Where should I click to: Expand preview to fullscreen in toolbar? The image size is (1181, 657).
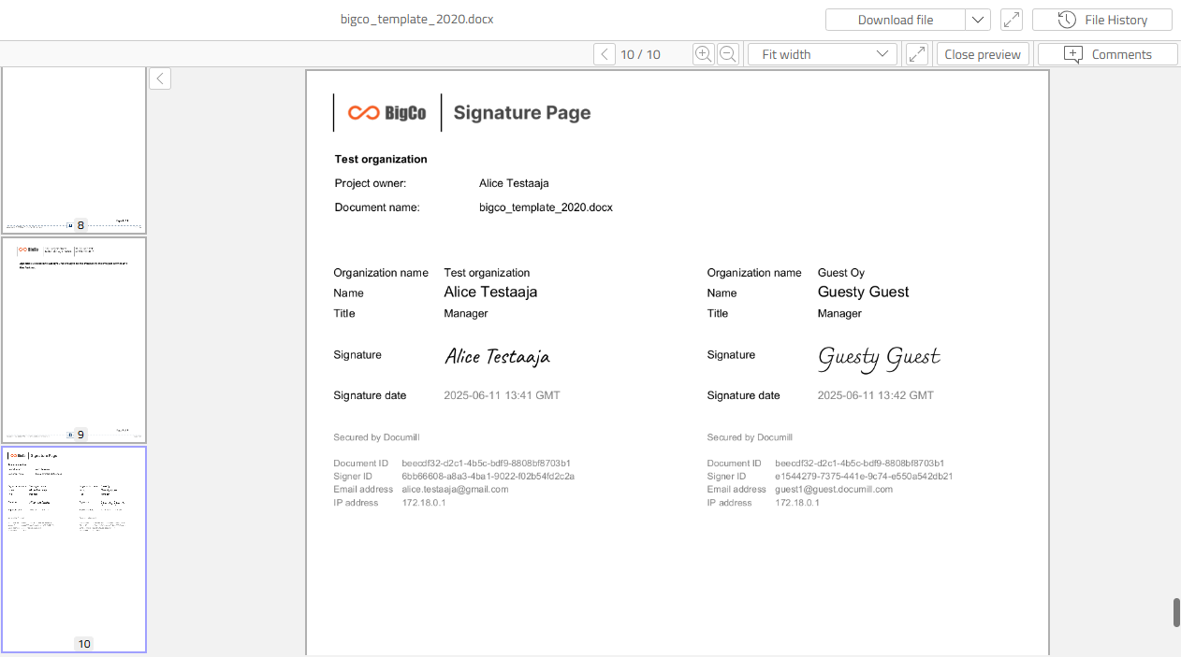coord(917,54)
